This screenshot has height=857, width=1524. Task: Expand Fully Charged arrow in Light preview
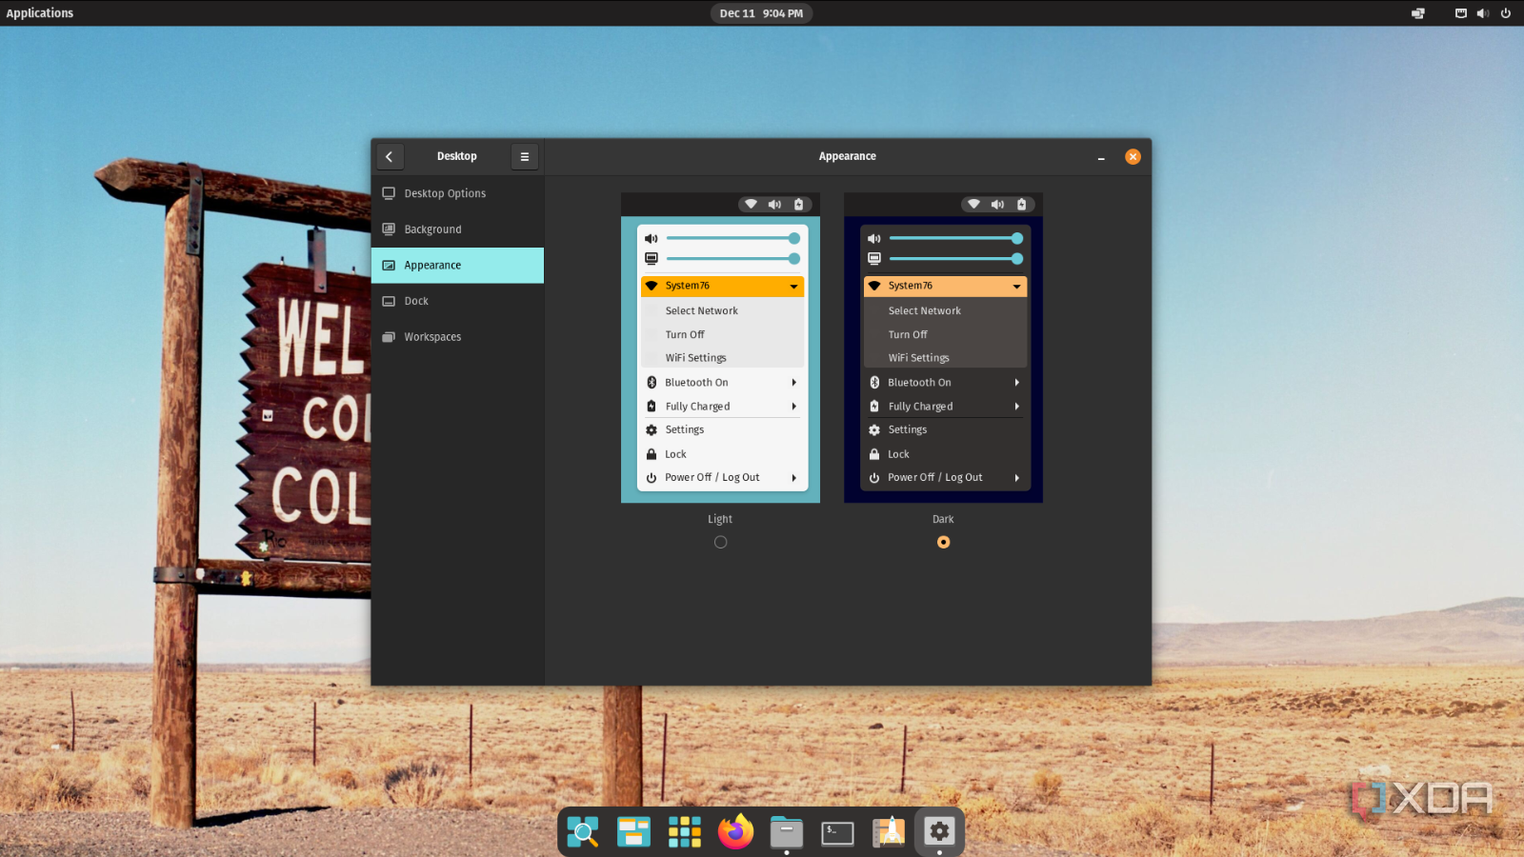pos(793,407)
